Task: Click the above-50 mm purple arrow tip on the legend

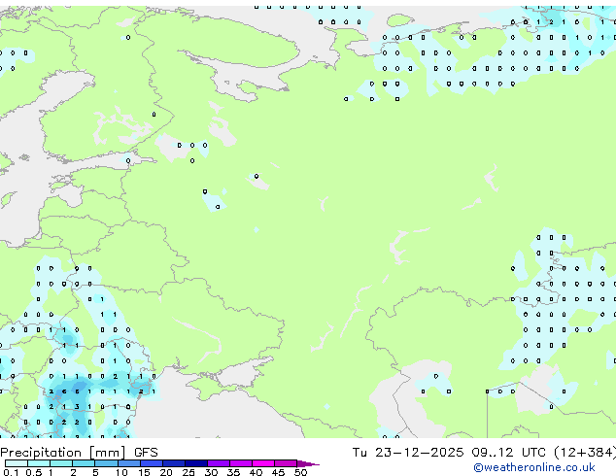Action: coord(308,463)
